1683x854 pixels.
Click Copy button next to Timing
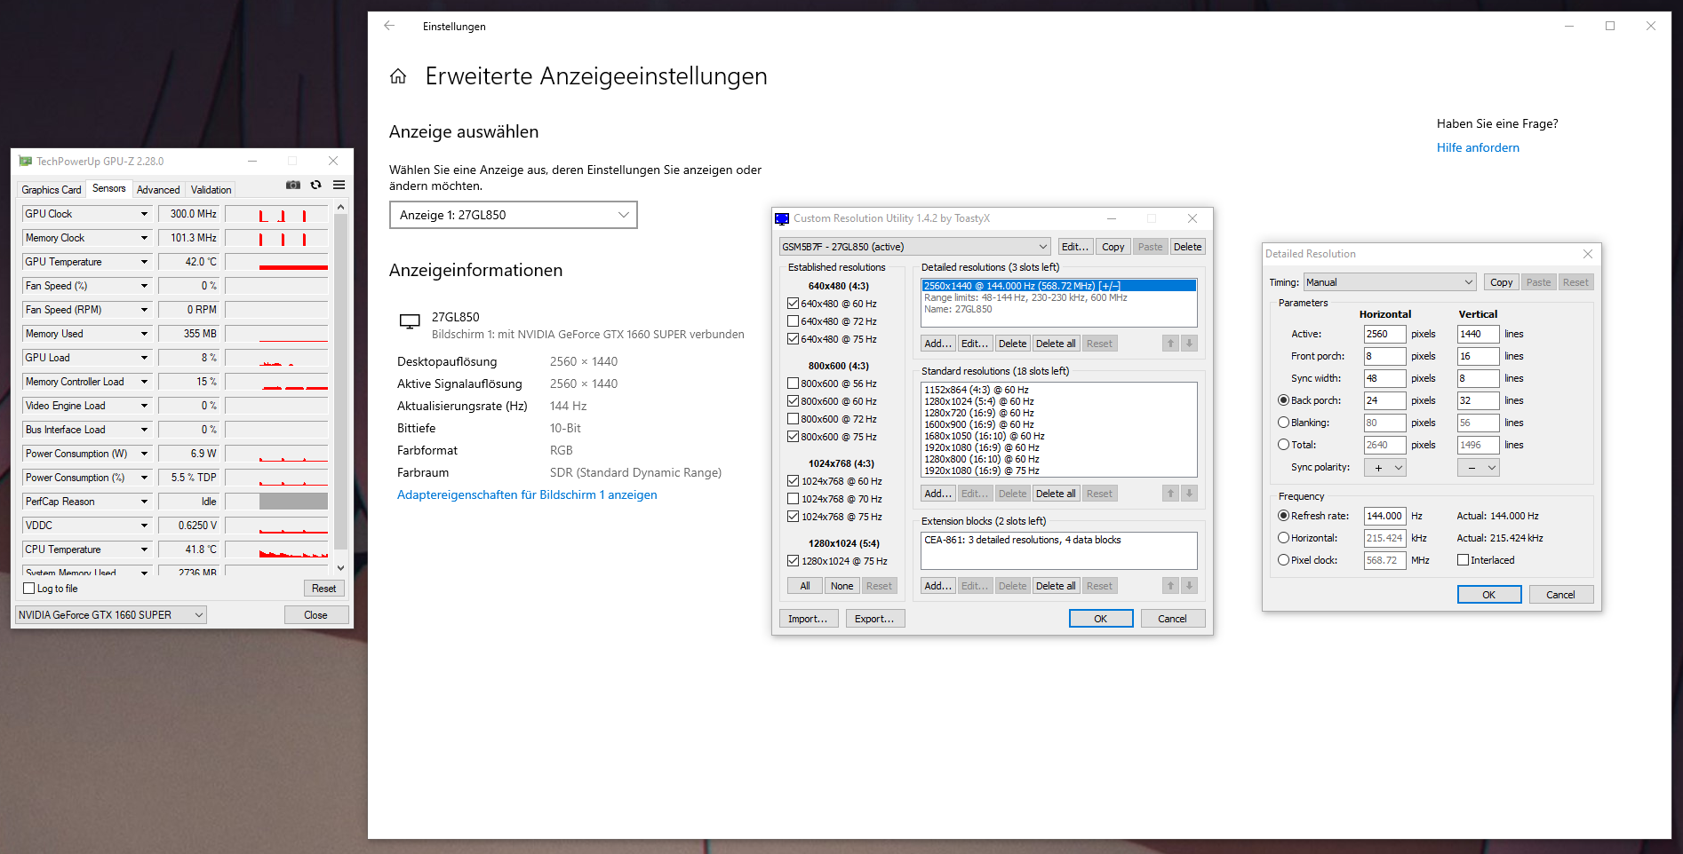pyautogui.click(x=1502, y=282)
